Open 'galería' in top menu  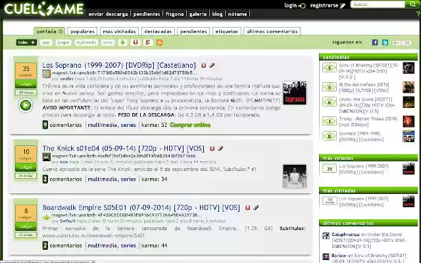(198, 14)
